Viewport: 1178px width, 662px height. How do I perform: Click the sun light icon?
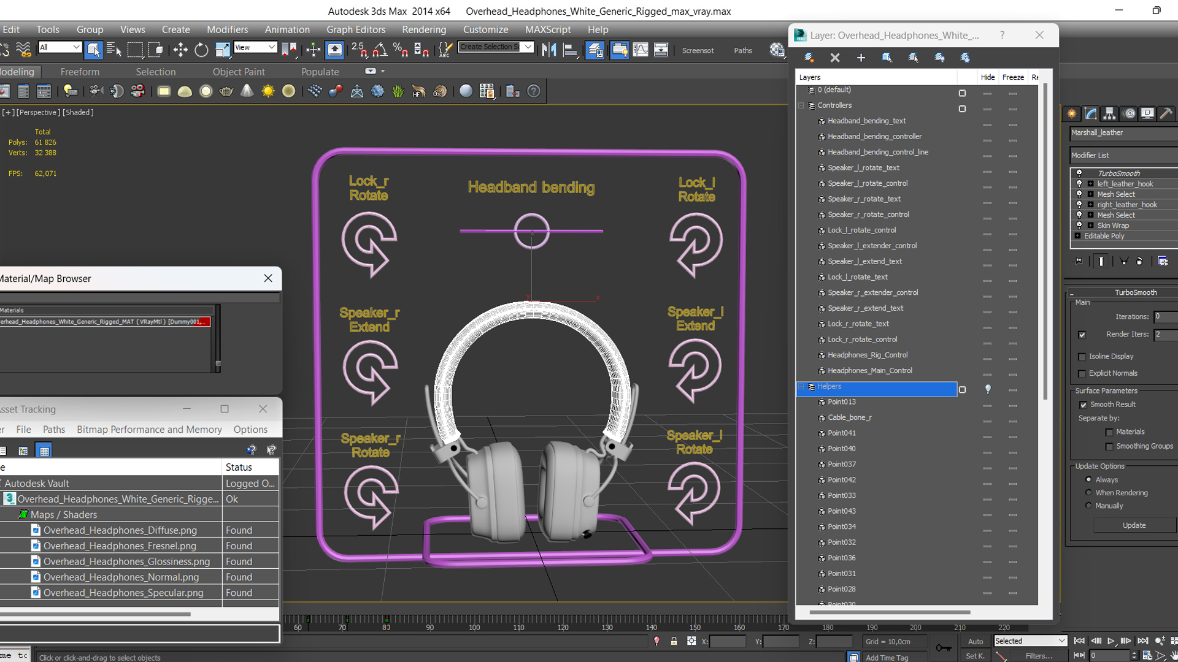[268, 91]
